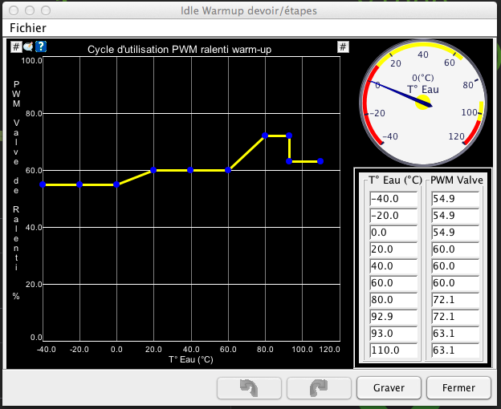Select PWM Valve field for 0.0 row

pos(455,233)
